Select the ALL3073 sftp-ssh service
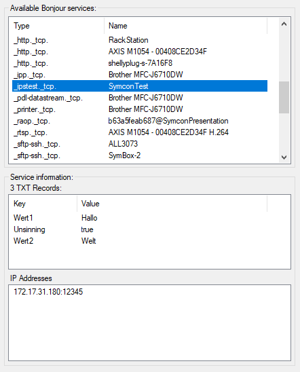Screen dimensions: 300x372 click(140, 144)
